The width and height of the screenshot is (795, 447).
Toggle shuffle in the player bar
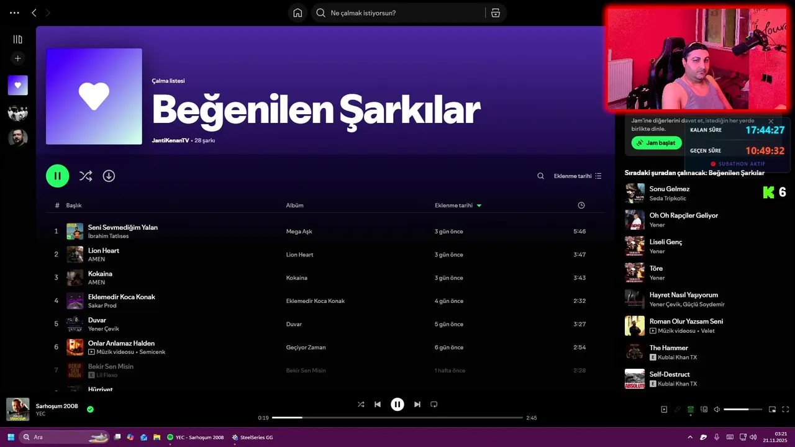pyautogui.click(x=361, y=404)
